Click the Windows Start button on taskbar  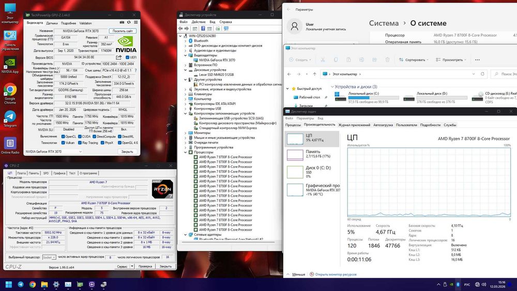point(8,284)
